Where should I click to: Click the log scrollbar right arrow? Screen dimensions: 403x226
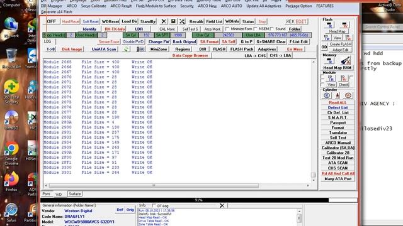coord(308,185)
